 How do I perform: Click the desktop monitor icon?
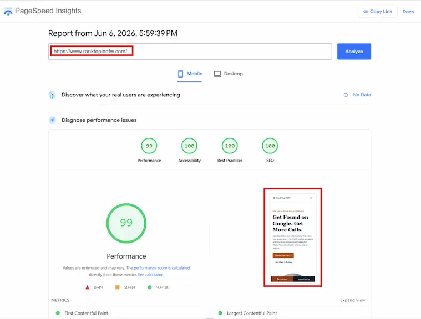point(217,74)
